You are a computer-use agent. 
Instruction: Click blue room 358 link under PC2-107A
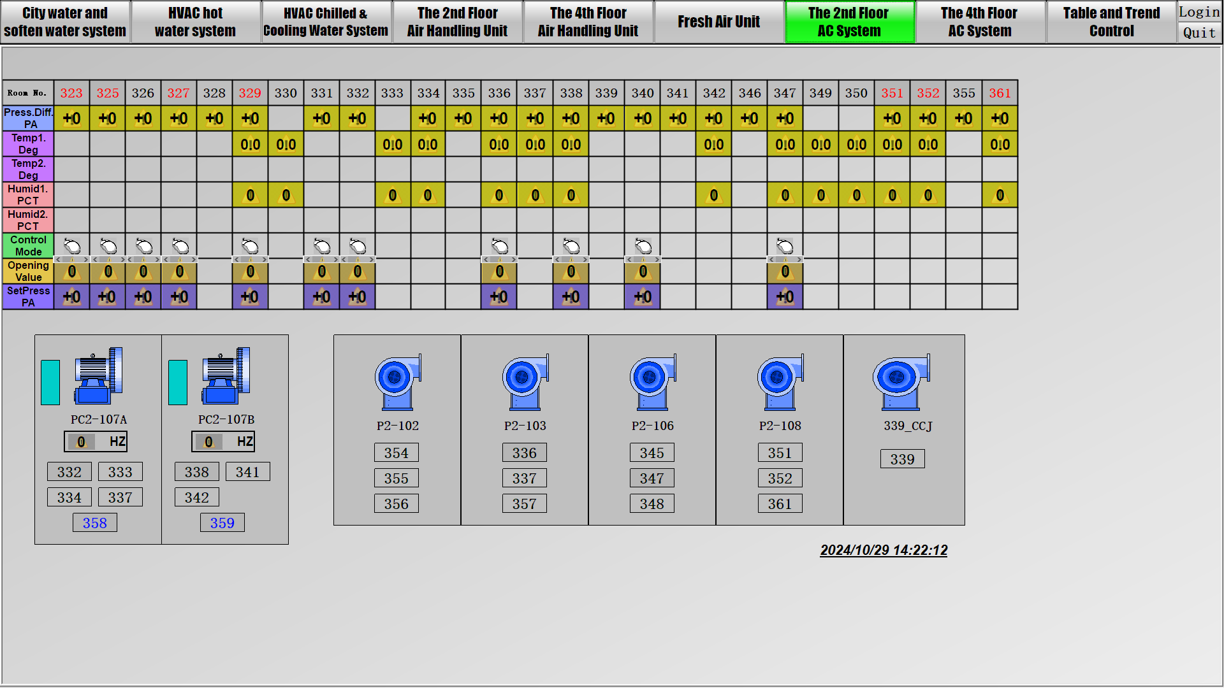pyautogui.click(x=94, y=523)
